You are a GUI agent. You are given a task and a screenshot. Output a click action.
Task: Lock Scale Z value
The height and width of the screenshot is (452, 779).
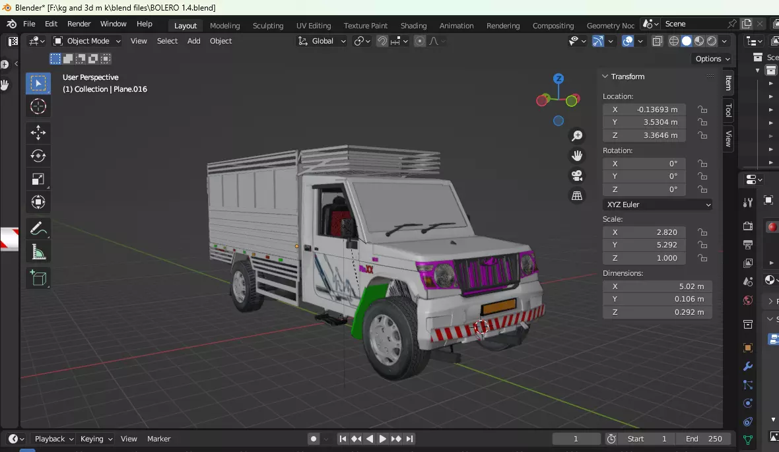(702, 258)
